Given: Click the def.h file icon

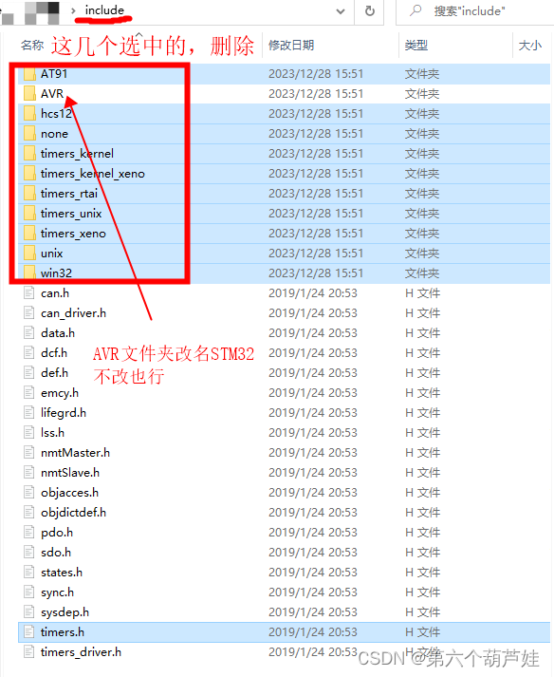Looking at the screenshot, I should (28, 372).
